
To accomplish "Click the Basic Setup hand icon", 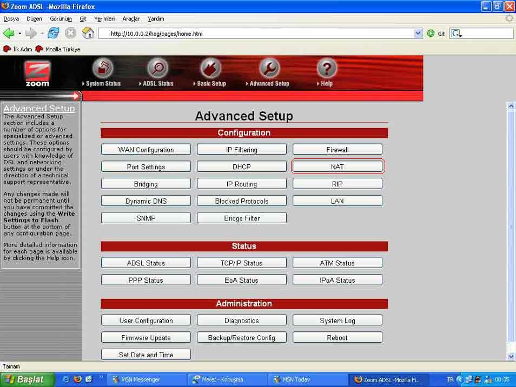I will click(x=210, y=68).
